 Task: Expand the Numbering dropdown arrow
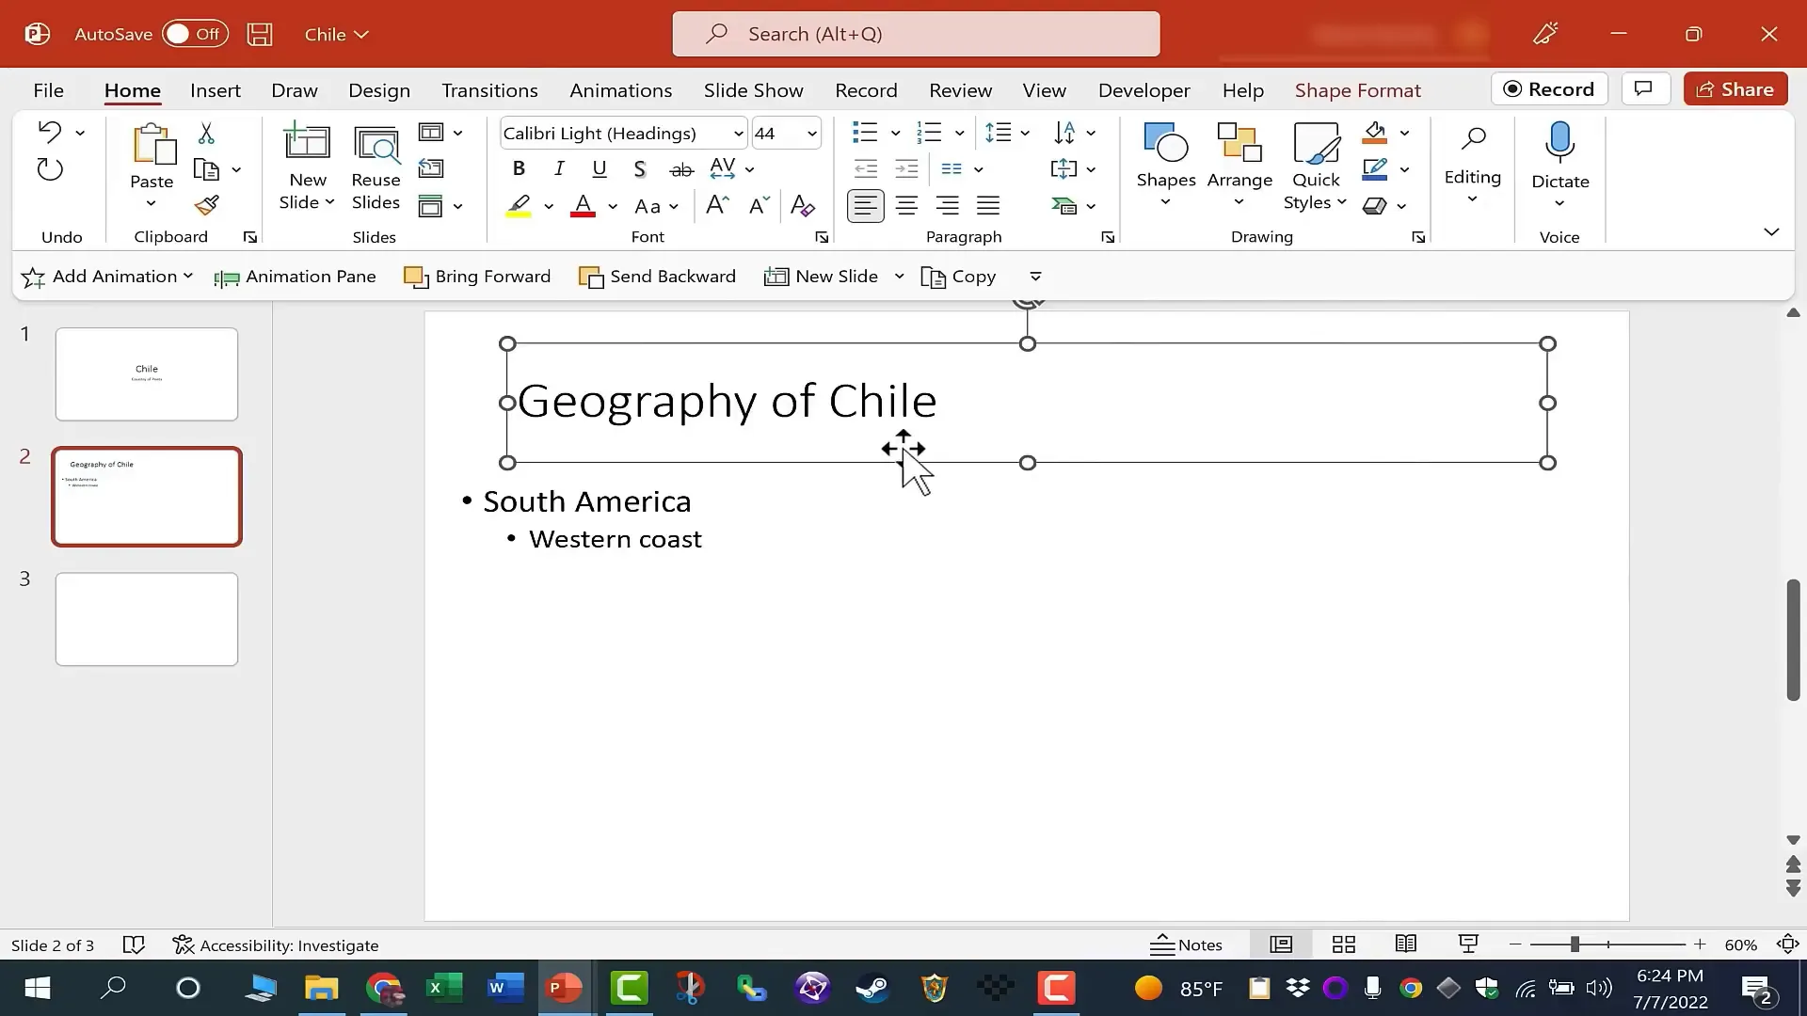pyautogui.click(x=959, y=134)
